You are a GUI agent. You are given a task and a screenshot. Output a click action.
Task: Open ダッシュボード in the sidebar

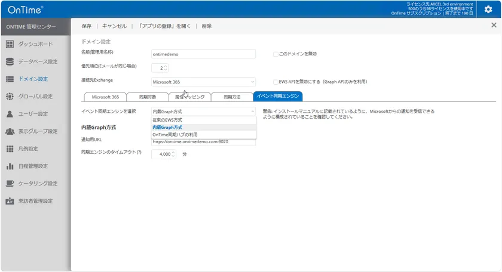click(35, 44)
